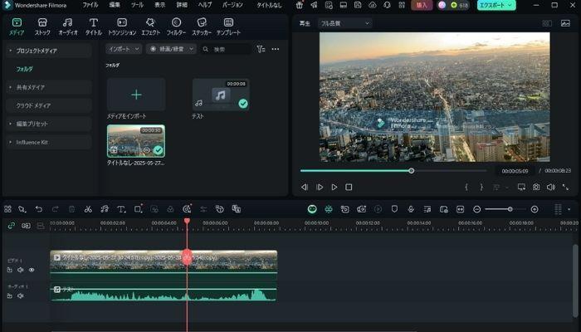The height and width of the screenshot is (332, 581).
Task: Hide the ビデオ 1 track with eye icon
Action: tap(32, 270)
